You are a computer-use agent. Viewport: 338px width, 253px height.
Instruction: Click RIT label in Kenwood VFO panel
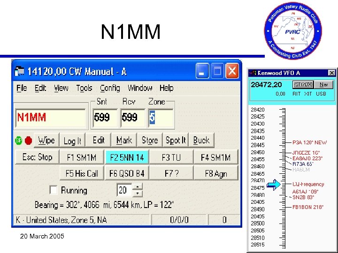[x=296, y=94]
